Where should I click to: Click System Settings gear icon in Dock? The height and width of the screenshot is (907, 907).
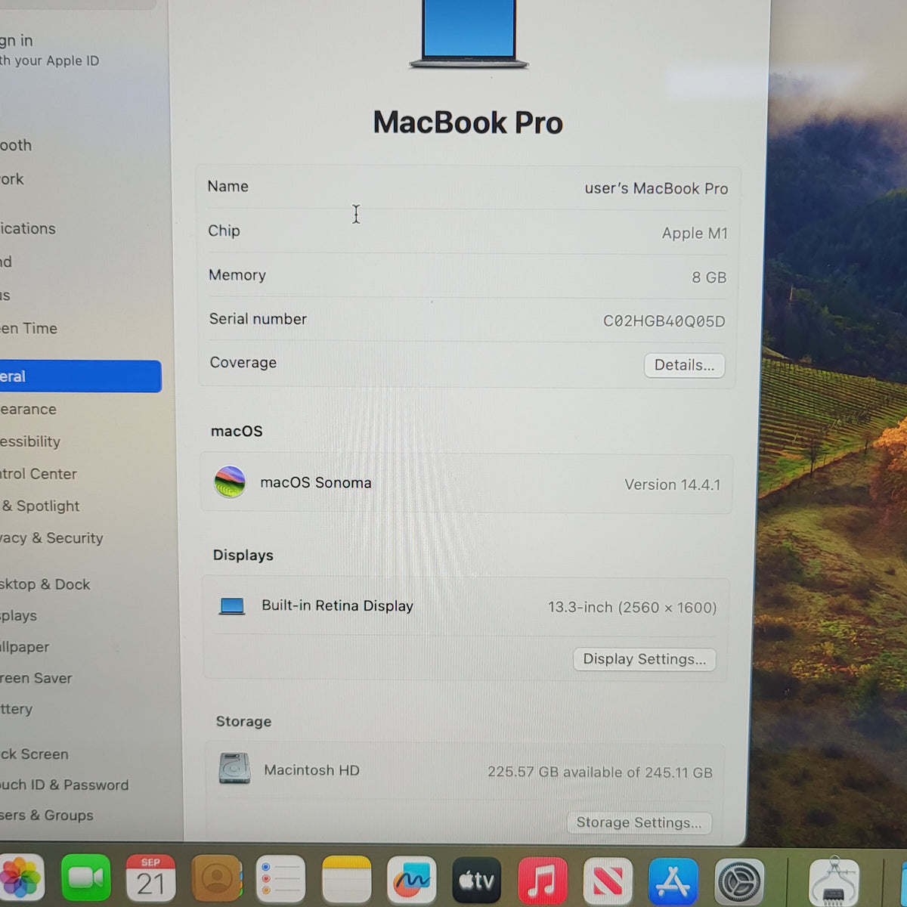739,882
